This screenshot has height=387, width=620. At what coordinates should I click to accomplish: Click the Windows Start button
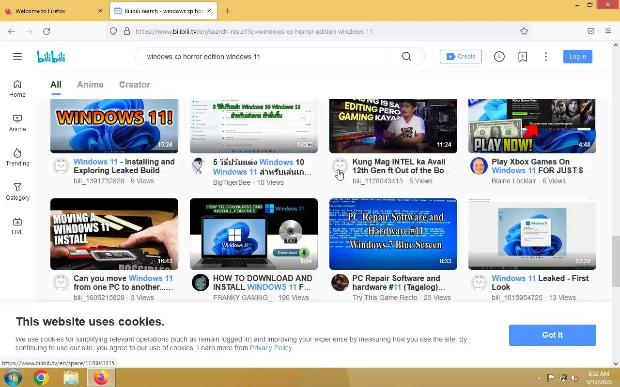(12, 377)
